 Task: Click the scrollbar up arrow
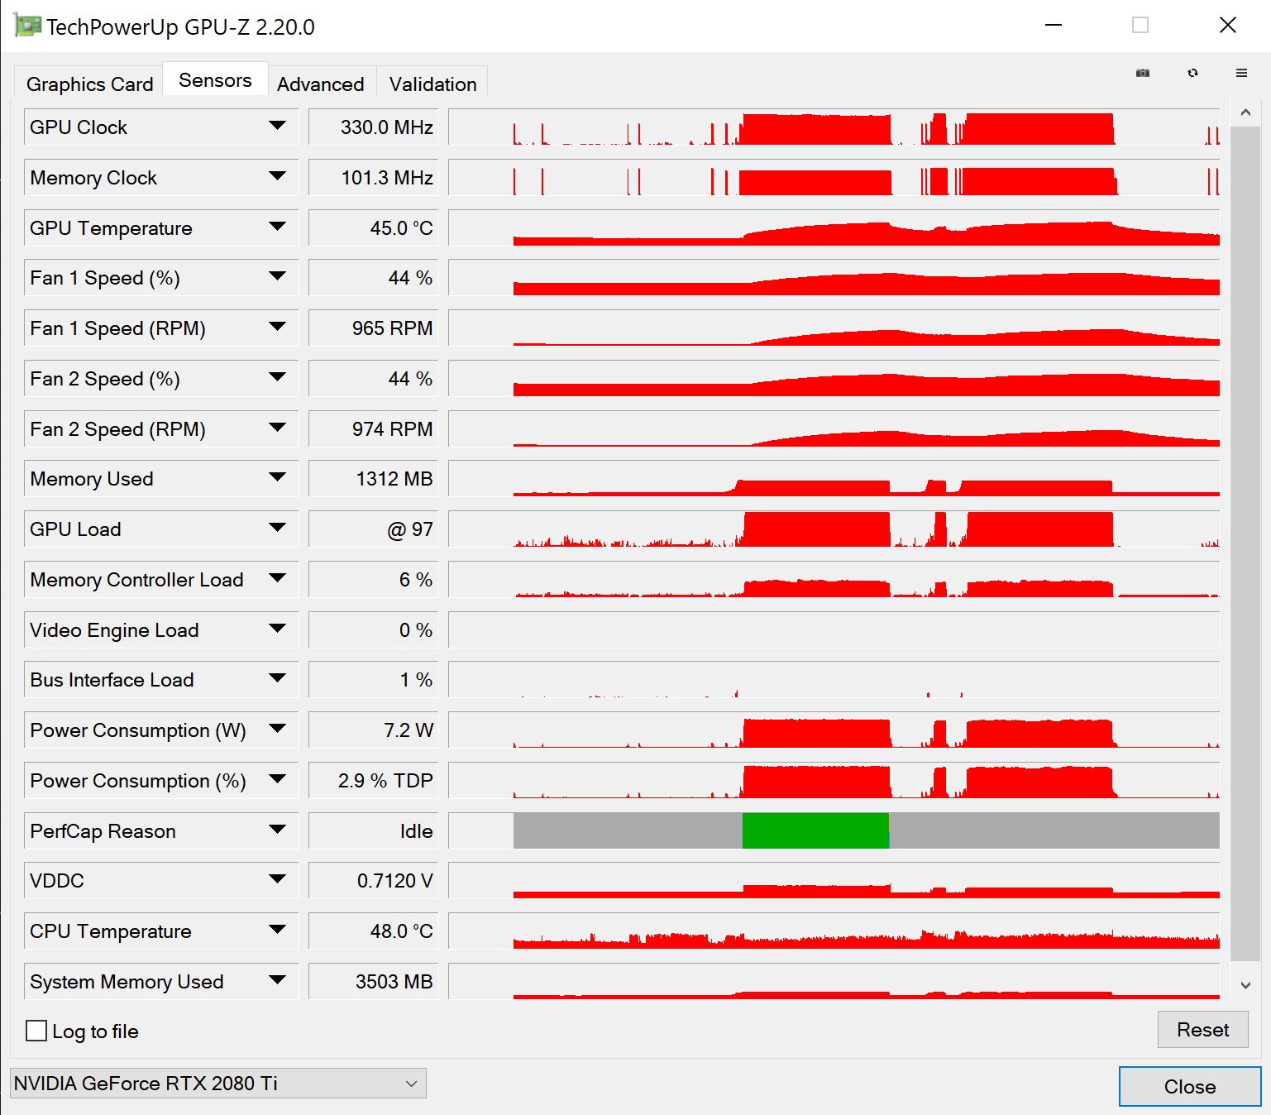tap(1245, 112)
